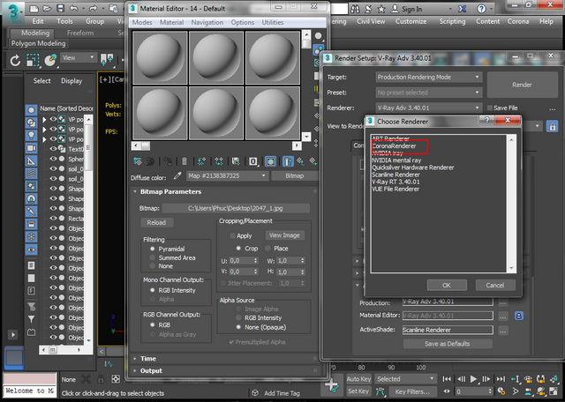Screen dimensions: 565x402
Task: Click the lock icon beside Material Editor renderer
Action: [519, 316]
